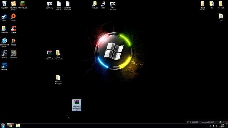Open the Recycle Bin desktop icon
This screenshot has height=128, width=228.
[4, 5]
